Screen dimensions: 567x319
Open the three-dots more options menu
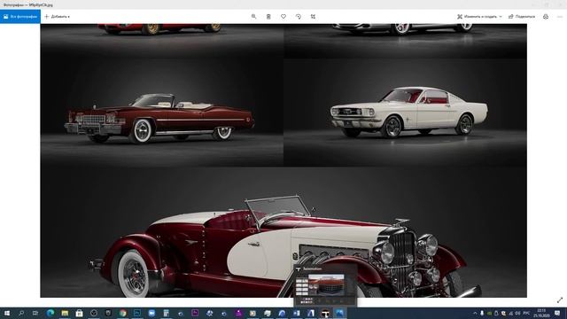pos(560,17)
